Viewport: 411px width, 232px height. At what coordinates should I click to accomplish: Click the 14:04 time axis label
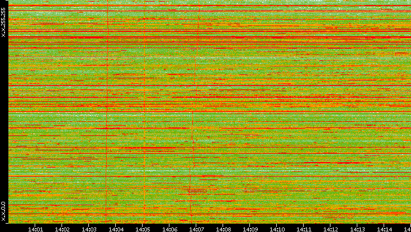116,229
